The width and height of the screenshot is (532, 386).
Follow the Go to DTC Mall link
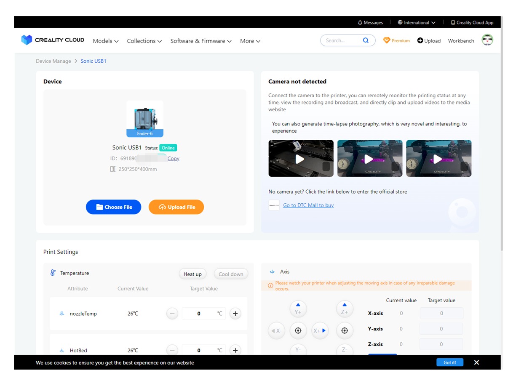click(x=308, y=205)
